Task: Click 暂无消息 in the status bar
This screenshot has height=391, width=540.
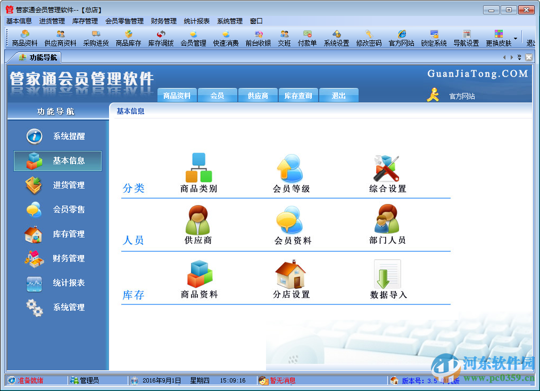Action: (x=282, y=380)
